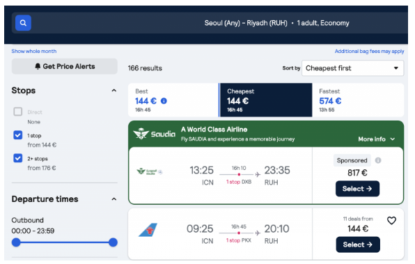Save China Southern flight with heart icon

click(x=391, y=220)
